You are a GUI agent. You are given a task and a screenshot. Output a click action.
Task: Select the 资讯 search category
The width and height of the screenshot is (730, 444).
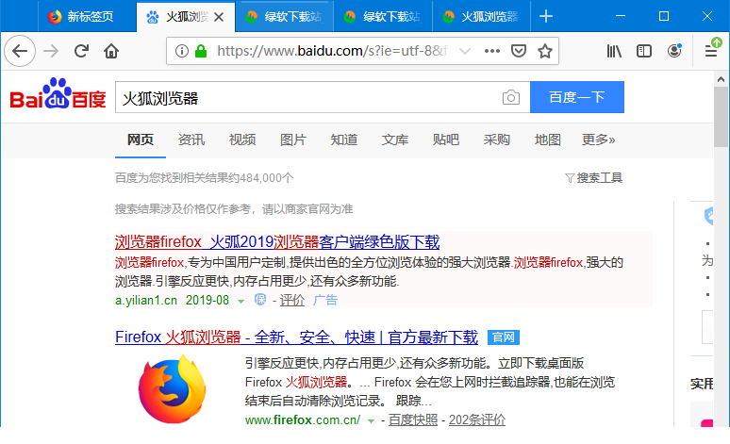tap(191, 140)
